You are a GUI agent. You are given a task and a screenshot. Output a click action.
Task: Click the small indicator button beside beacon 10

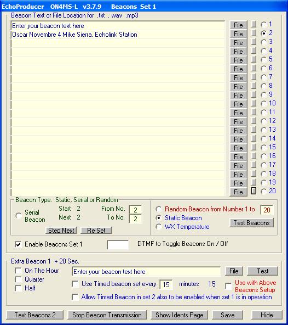point(254,103)
